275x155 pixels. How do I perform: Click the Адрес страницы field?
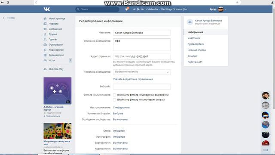pyautogui.click(x=142, y=56)
